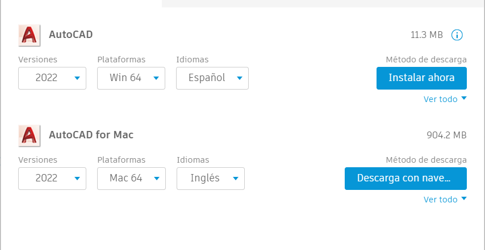Open the AutoCAD Versiones 2022 dropdown
Image resolution: width=485 pixels, height=250 pixels.
[x=52, y=78]
